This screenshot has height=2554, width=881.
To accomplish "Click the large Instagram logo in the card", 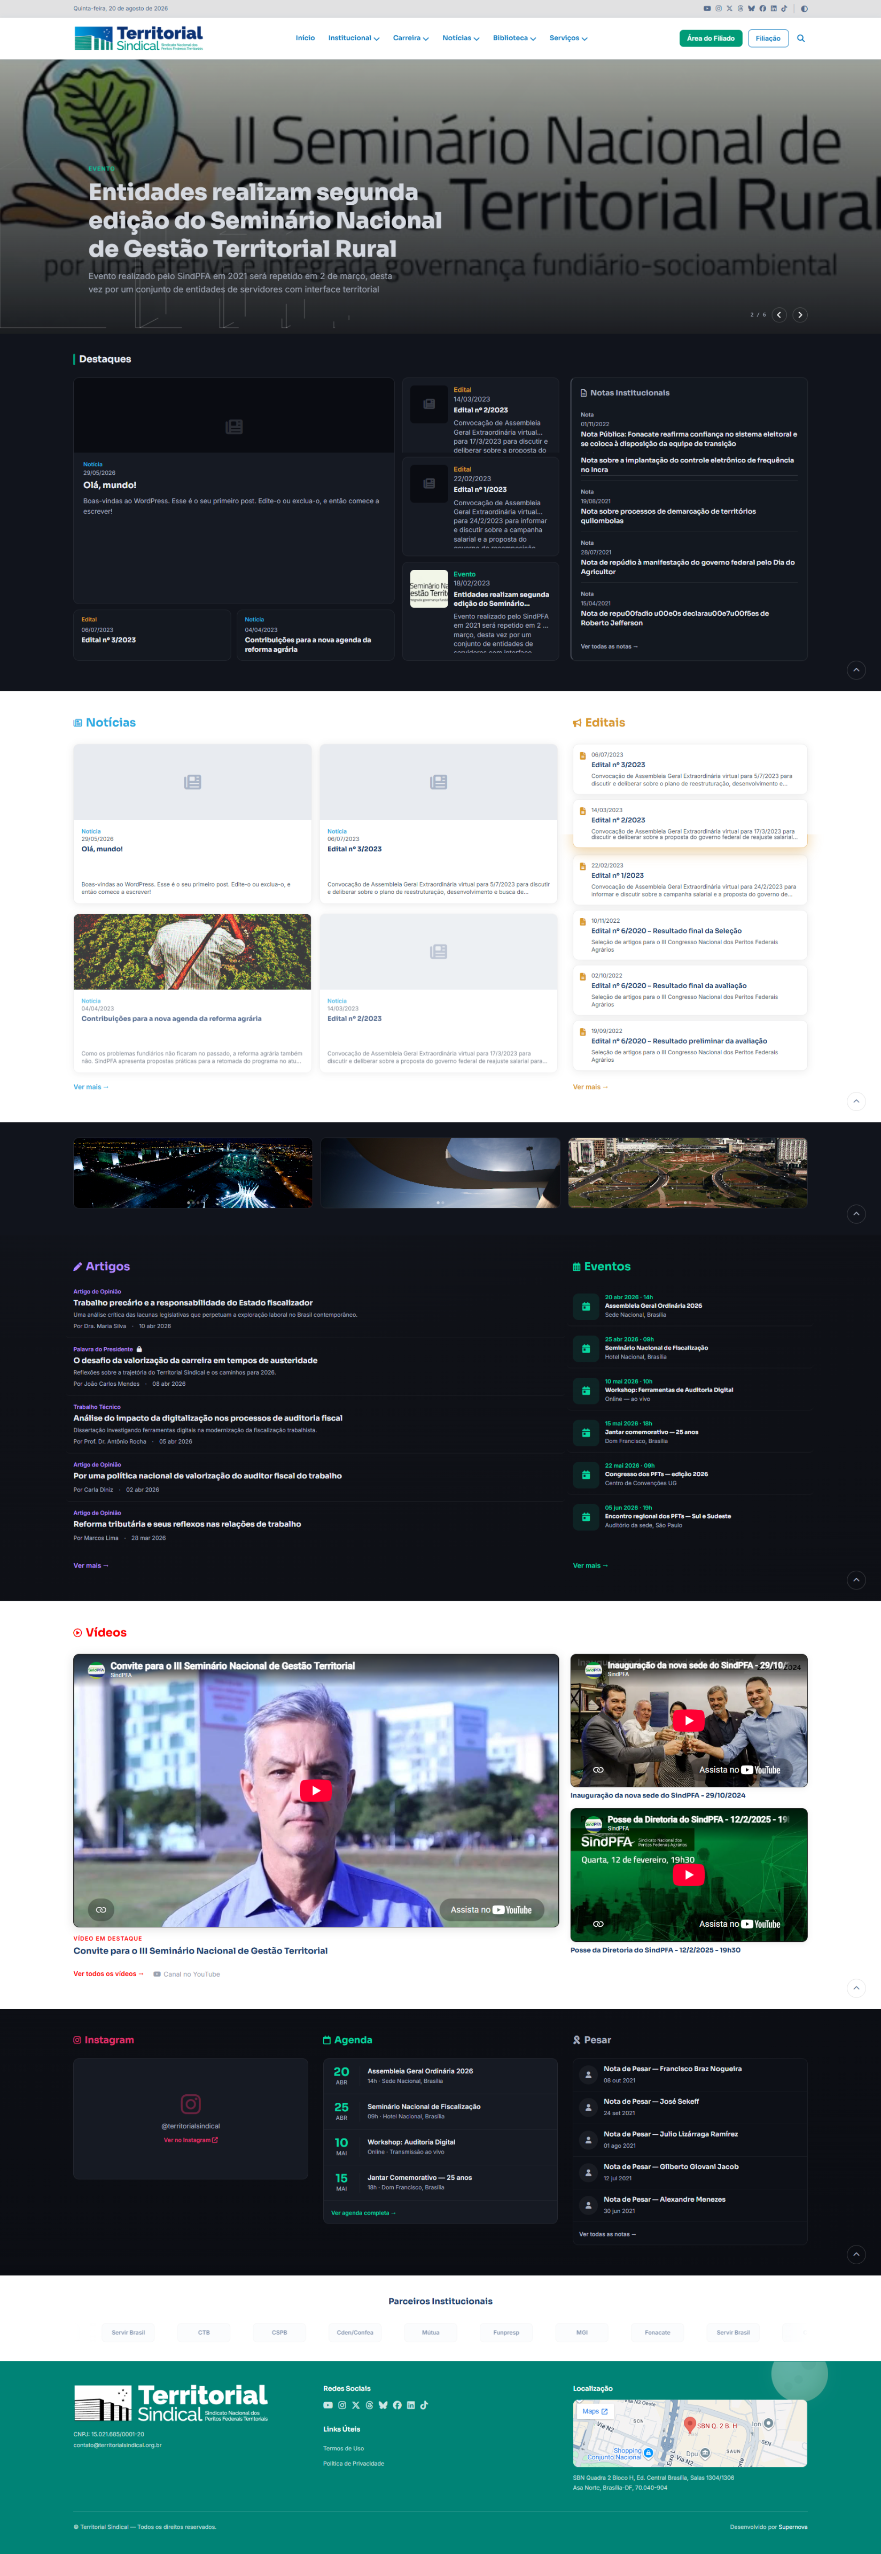I will 191,2104.
